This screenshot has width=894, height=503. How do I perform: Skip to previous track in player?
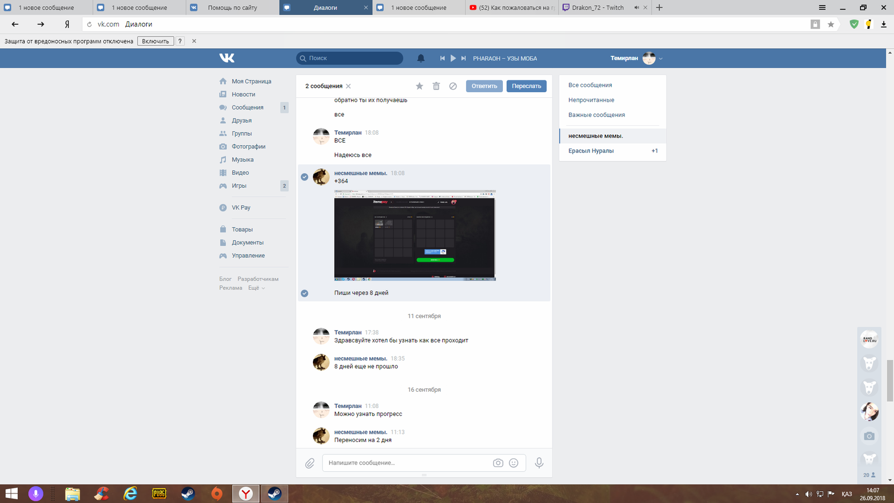443,58
